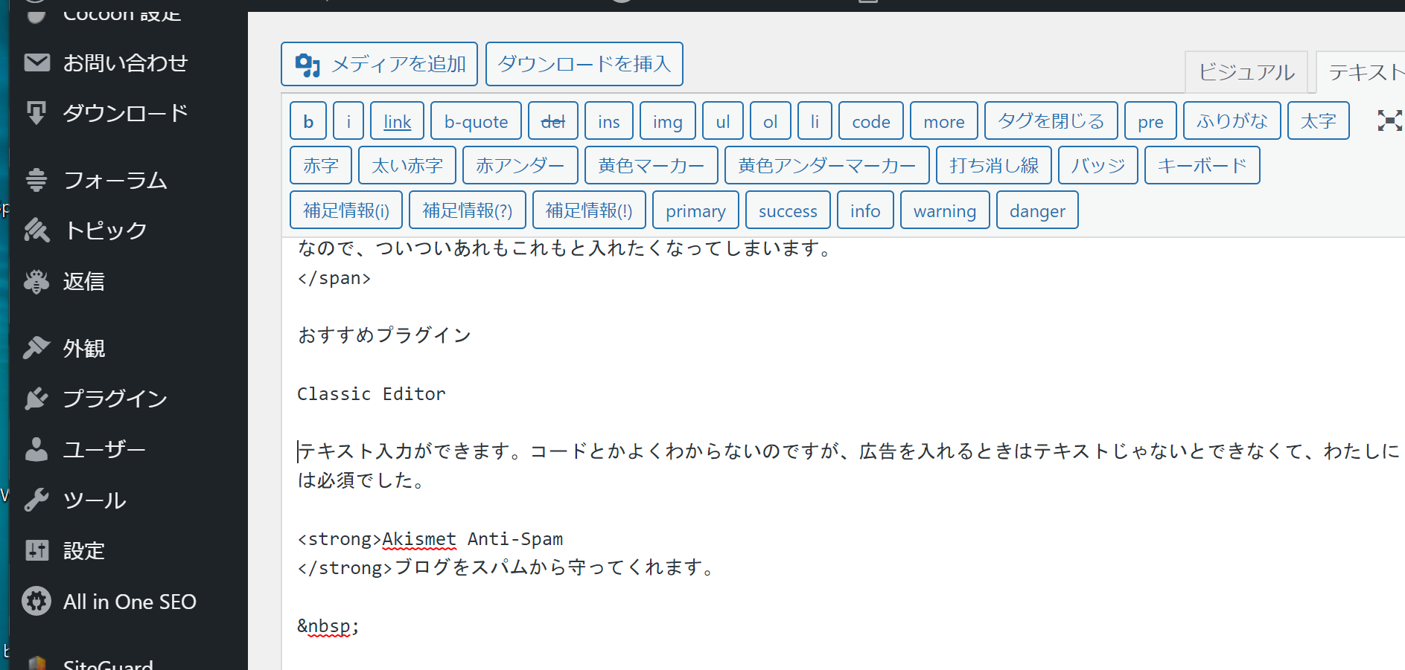Open the ユーザー users menu
This screenshot has height=670, width=1405.
tap(103, 449)
